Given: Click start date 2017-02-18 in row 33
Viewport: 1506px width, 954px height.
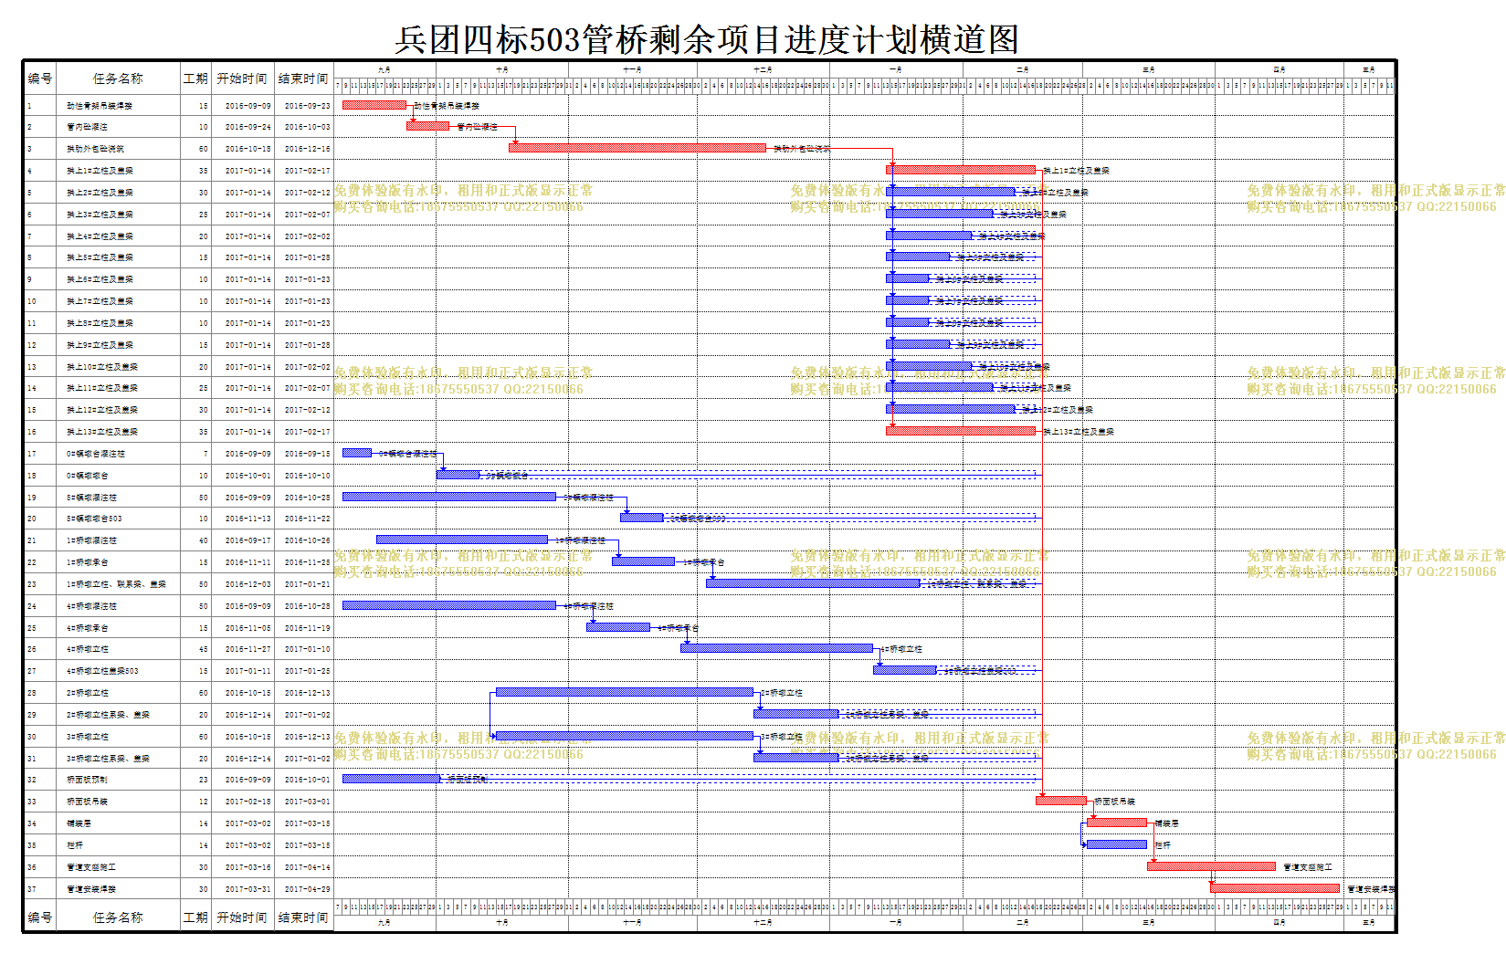Looking at the screenshot, I should pos(248,802).
